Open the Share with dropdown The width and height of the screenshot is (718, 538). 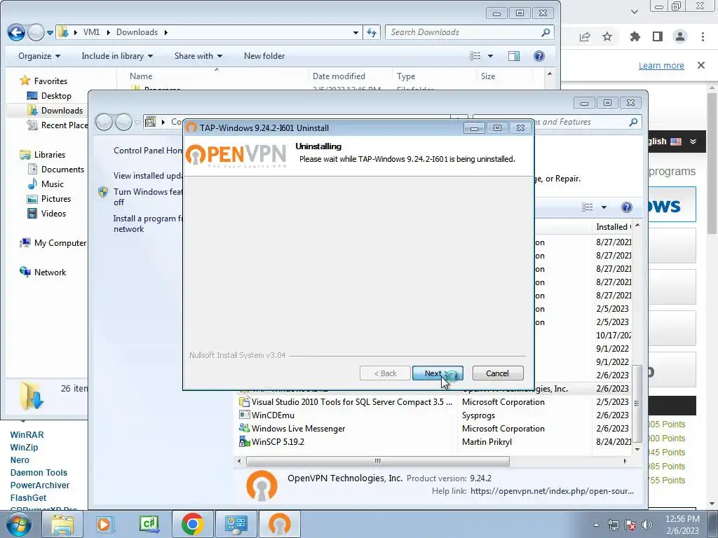198,56
